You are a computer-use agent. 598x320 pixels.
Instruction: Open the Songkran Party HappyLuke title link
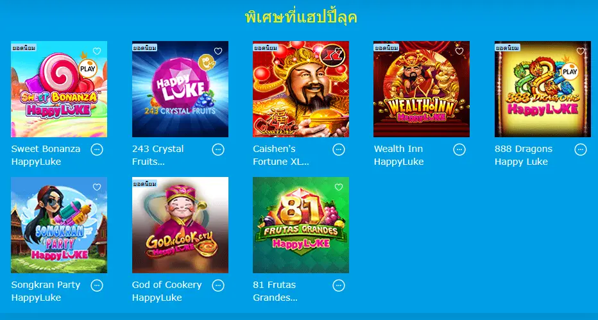click(x=46, y=291)
